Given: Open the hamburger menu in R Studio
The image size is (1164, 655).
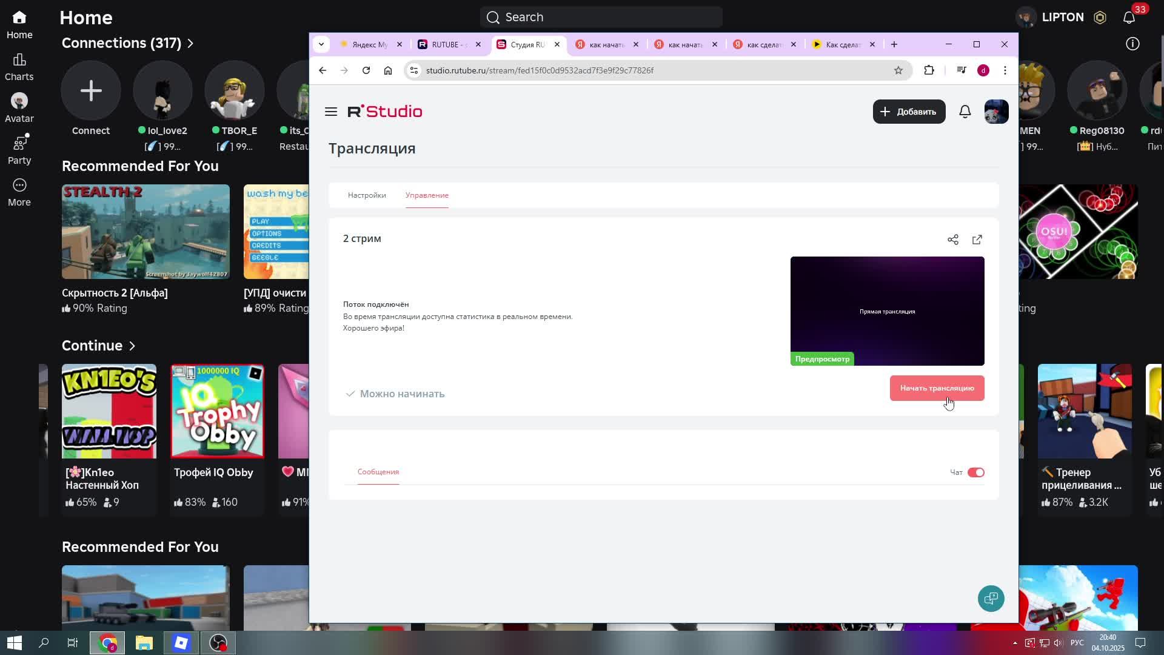Looking at the screenshot, I should 331,112.
